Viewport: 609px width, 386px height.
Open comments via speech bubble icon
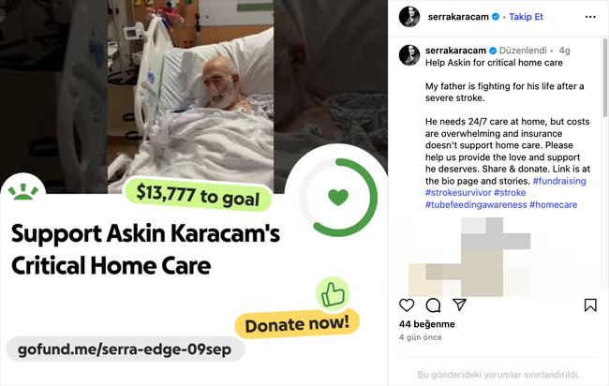pyautogui.click(x=433, y=305)
